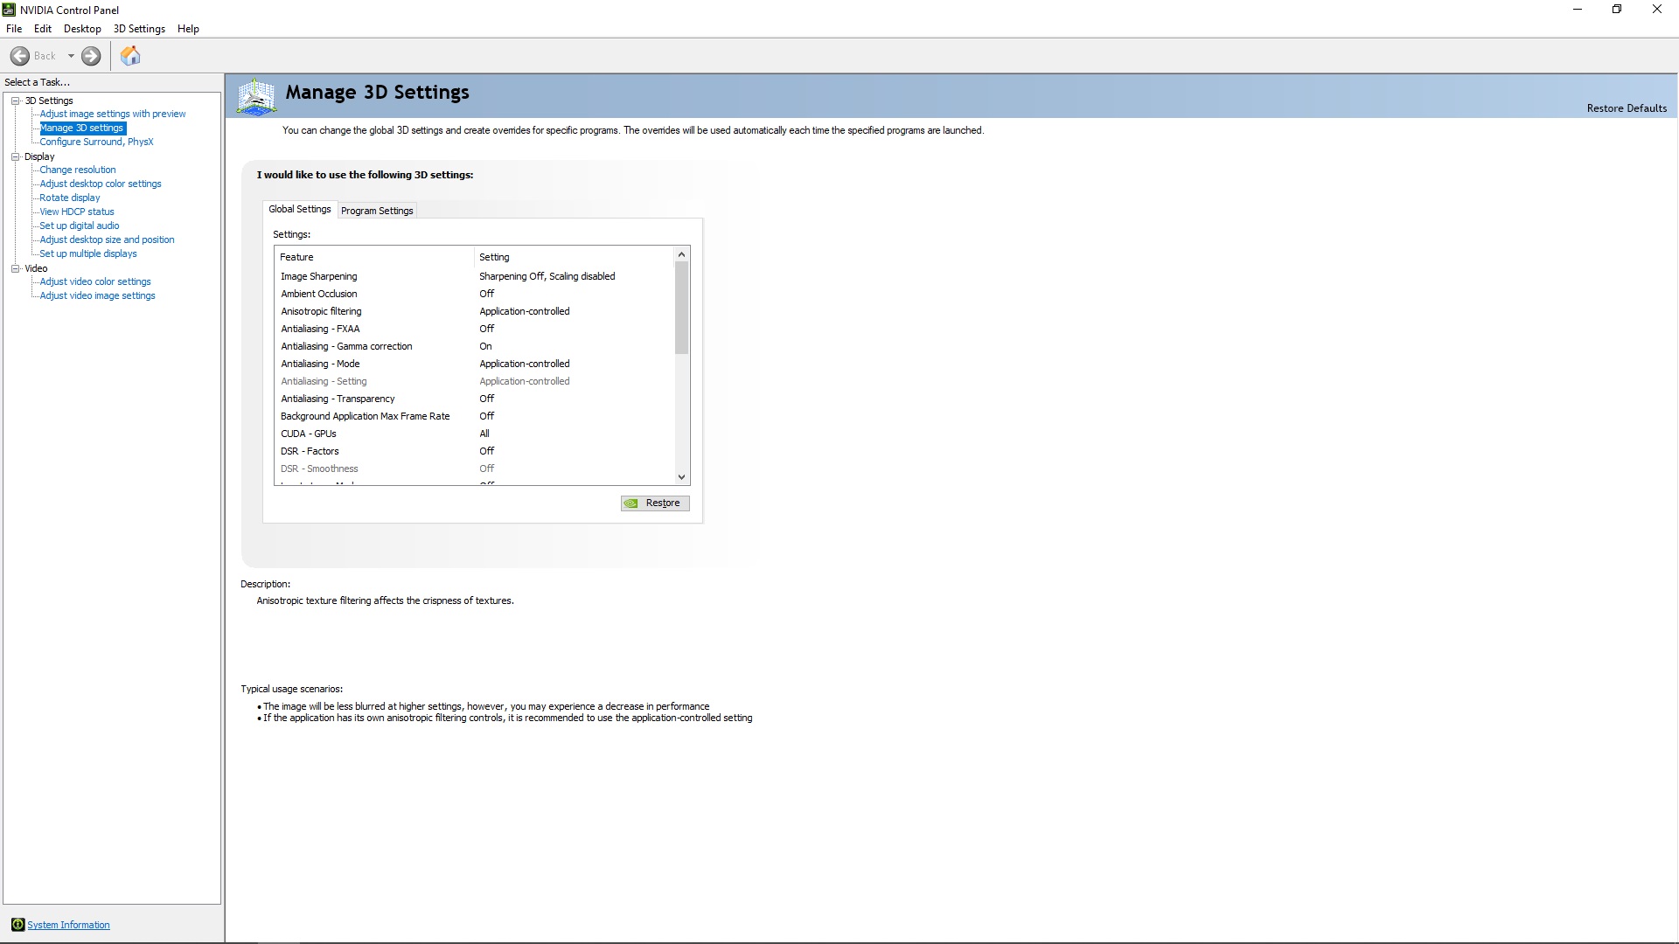
Task: Open Adjust video image settings
Action: tap(97, 295)
